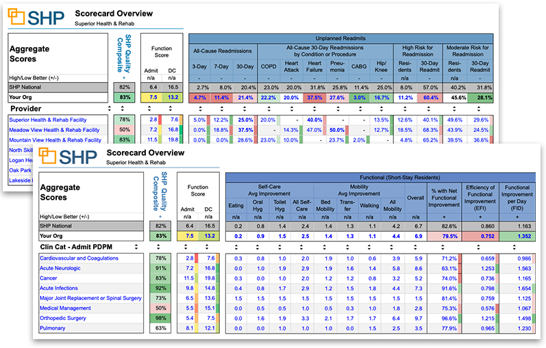Viewport: 546px width, 348px height.
Task: Open Major Joint Replacement or Spinal Surgery link
Action: click(x=90, y=298)
